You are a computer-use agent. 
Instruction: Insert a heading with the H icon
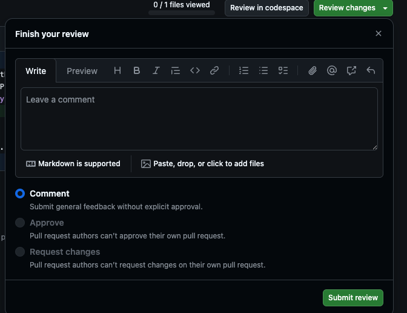pos(117,70)
